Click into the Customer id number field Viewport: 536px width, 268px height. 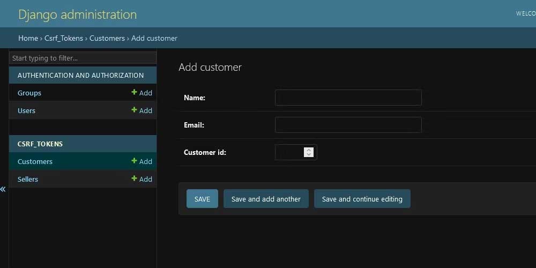click(x=289, y=152)
